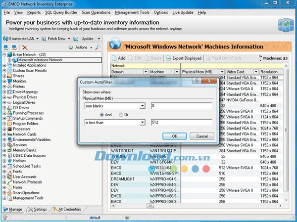Click the Hotfixes shield icon
Screen dimensions: 297x222
[x=9, y=161]
